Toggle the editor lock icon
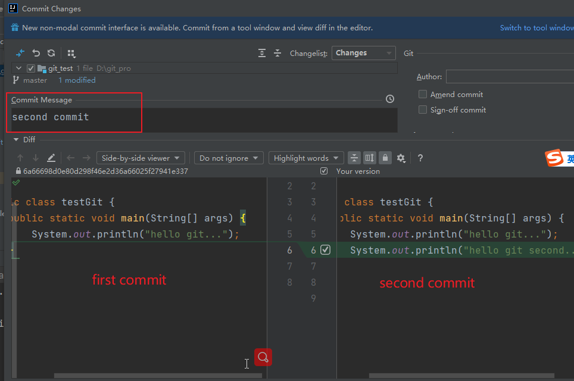574x381 pixels. coord(385,158)
